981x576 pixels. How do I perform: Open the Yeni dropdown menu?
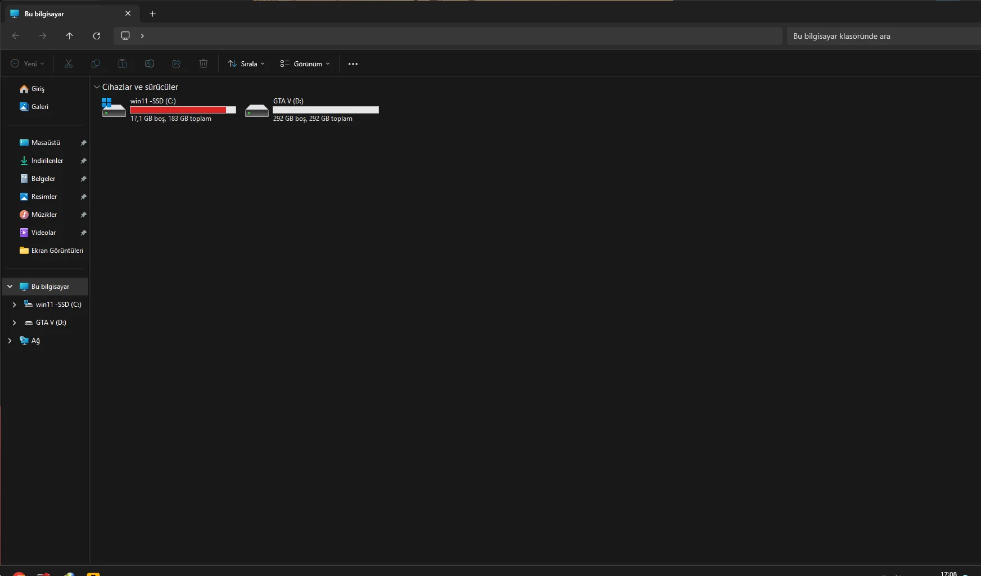tap(28, 64)
